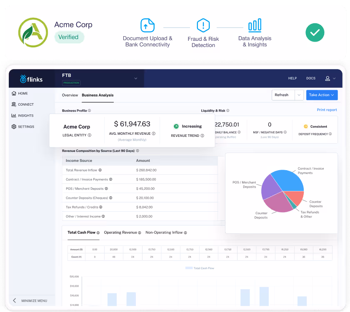Click the Acme Corp leaf logo

(x=33, y=32)
